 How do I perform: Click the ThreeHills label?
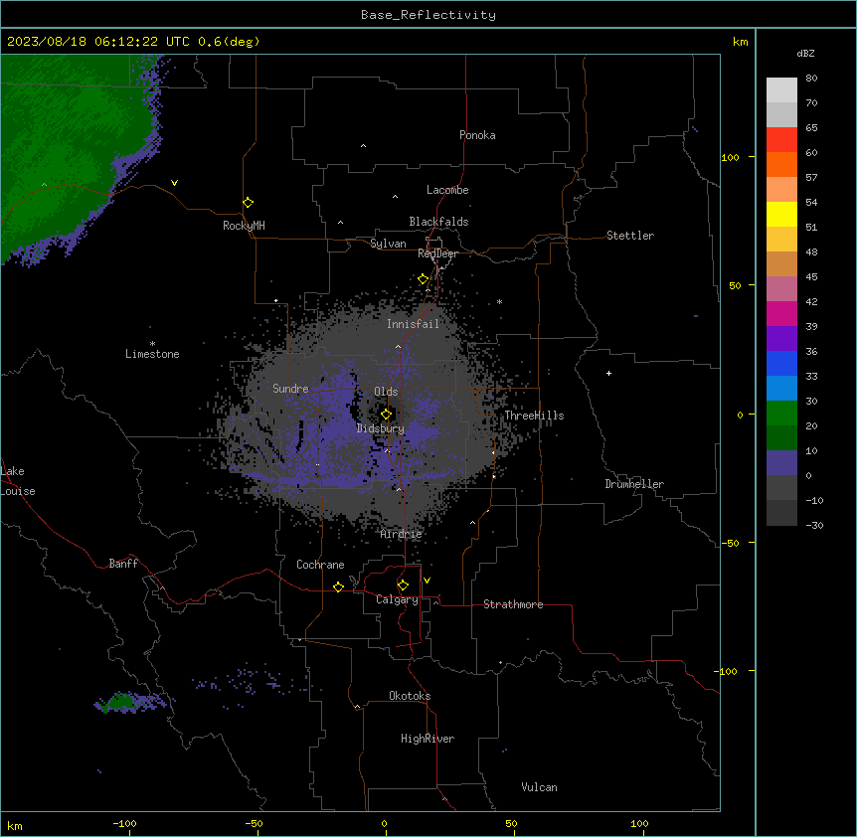[x=534, y=416]
